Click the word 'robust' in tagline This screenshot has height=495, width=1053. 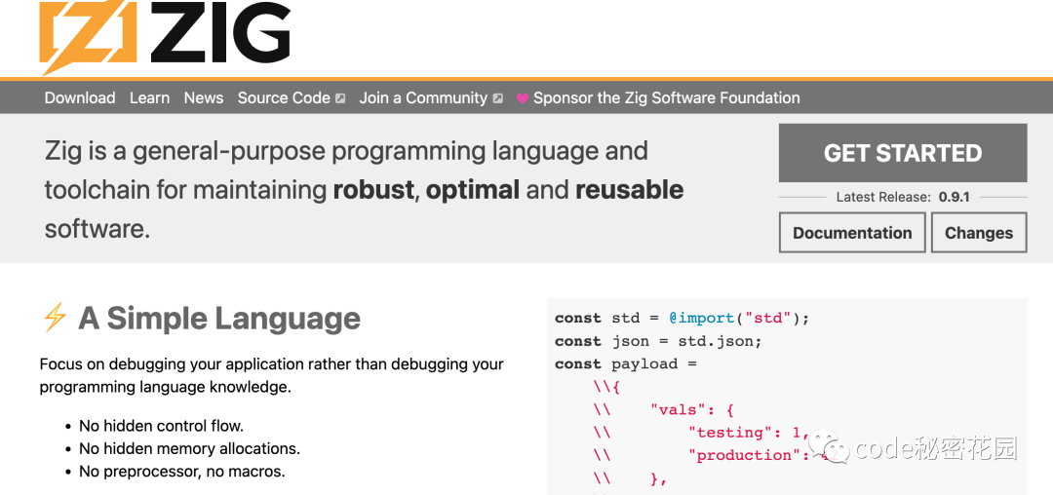point(373,190)
